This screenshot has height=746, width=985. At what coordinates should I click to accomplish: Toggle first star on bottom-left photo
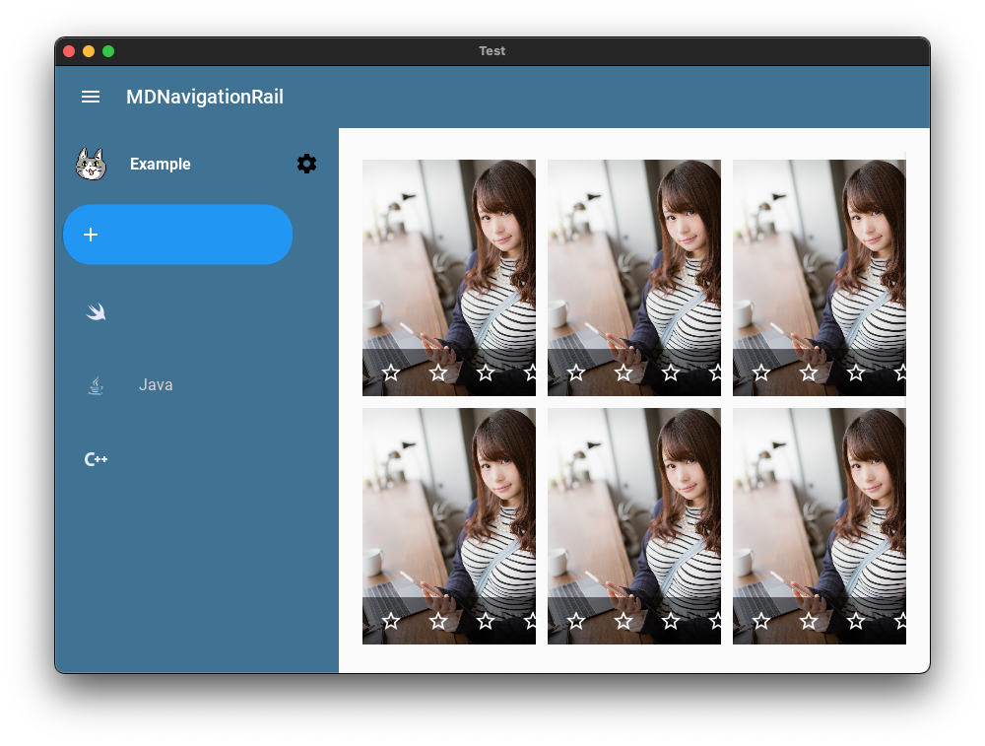391,622
